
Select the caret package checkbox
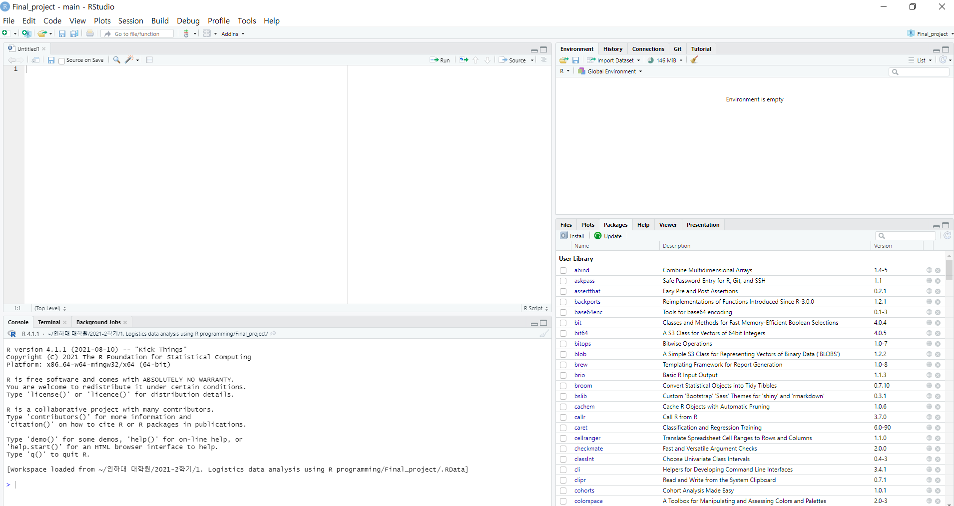click(x=563, y=428)
